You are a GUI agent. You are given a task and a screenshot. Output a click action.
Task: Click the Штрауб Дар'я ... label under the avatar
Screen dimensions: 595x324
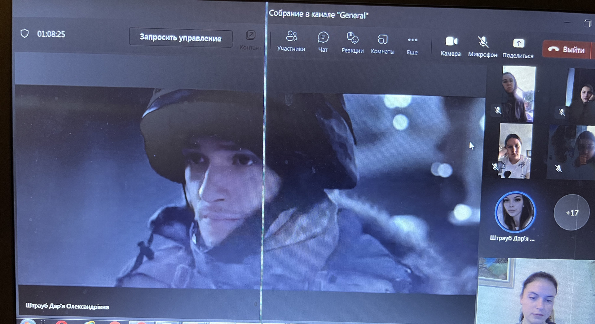[512, 239]
